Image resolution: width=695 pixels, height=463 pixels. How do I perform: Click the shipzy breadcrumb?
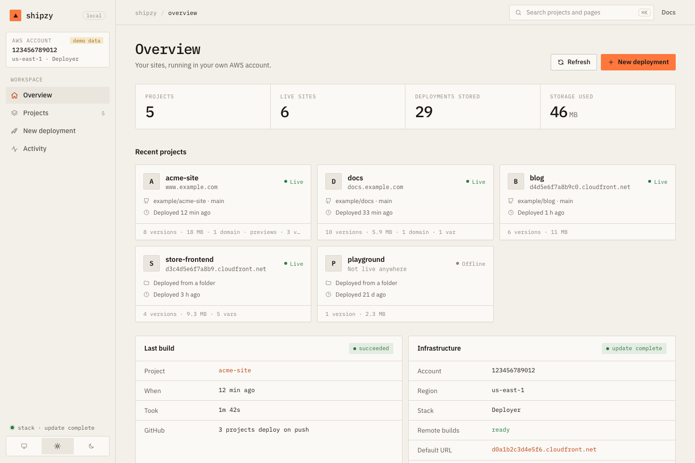tap(146, 13)
